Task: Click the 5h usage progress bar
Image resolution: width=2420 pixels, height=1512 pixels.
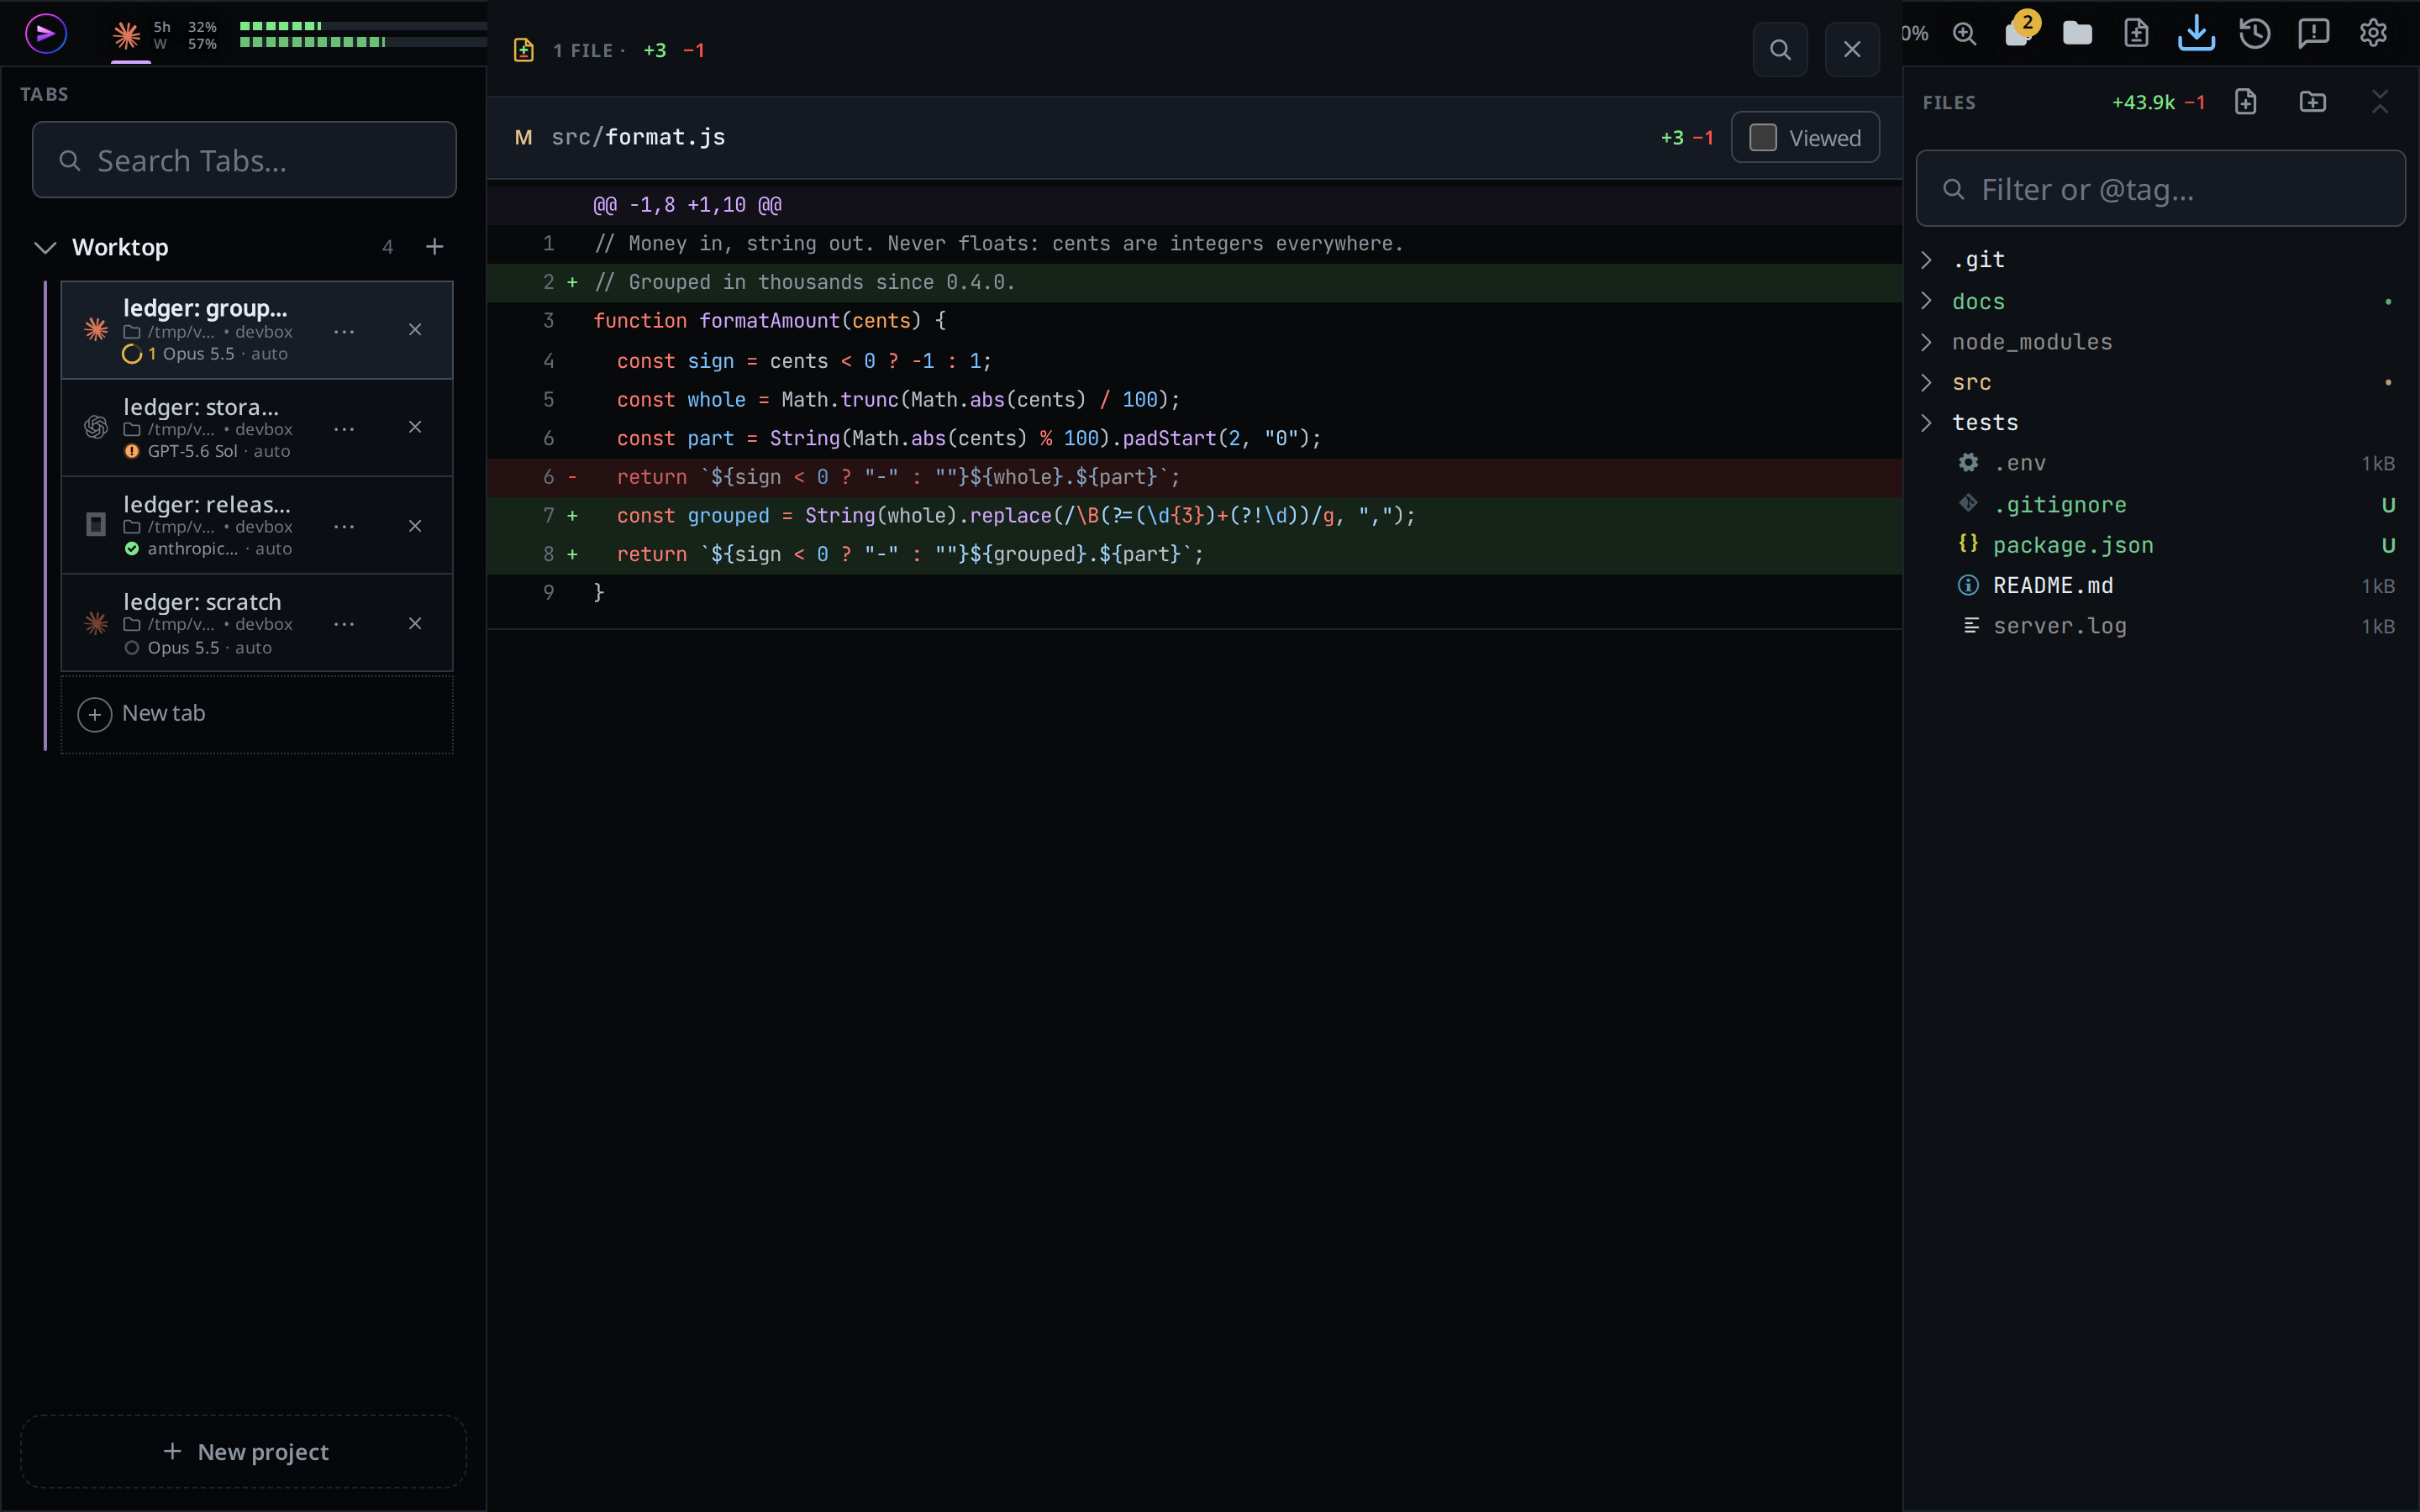Action: [363, 26]
